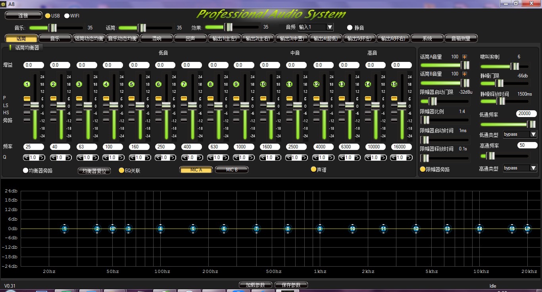
Task: Click the 保存参数 save parameters button
Action: [291, 285]
